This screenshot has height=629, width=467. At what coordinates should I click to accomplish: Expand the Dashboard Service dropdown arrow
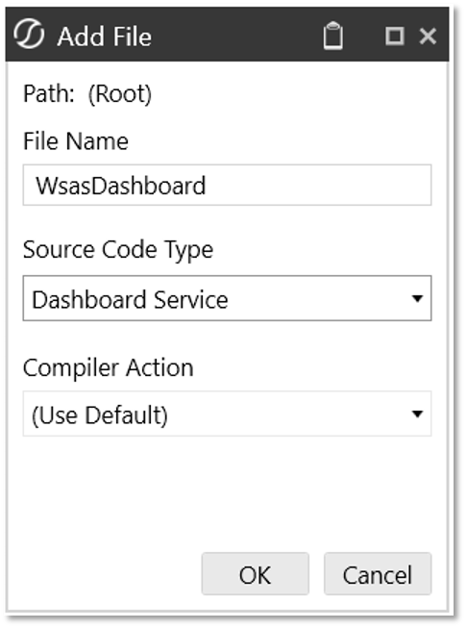pos(417,298)
